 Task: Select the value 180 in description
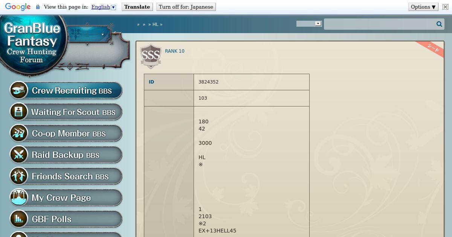(x=203, y=122)
